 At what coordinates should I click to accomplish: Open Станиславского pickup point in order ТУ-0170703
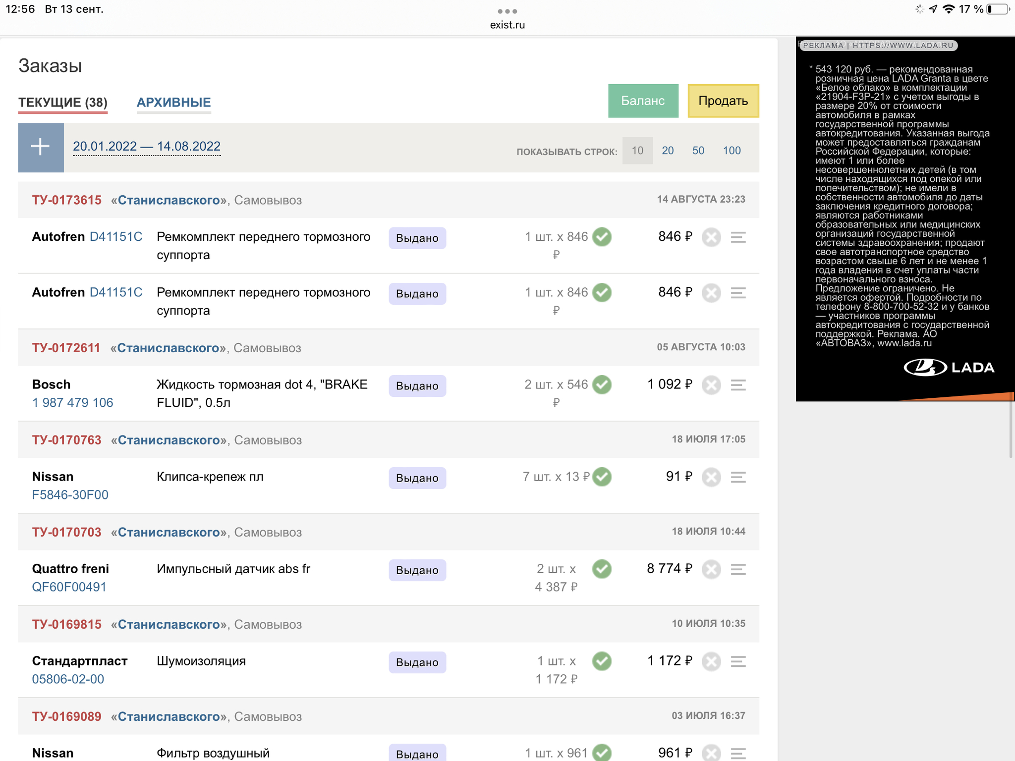[x=169, y=532]
